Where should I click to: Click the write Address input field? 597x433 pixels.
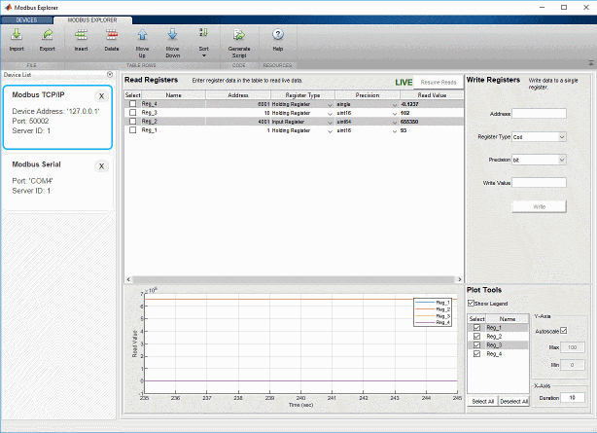(539, 114)
